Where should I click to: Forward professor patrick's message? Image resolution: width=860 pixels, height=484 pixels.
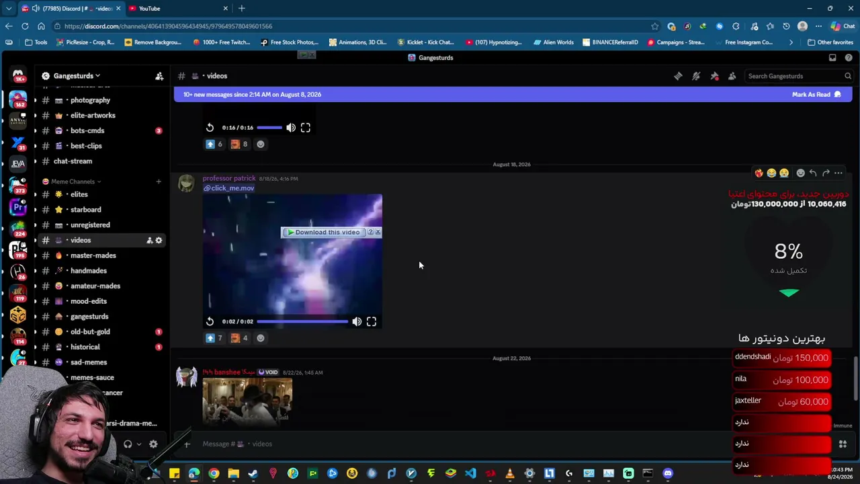coord(826,173)
